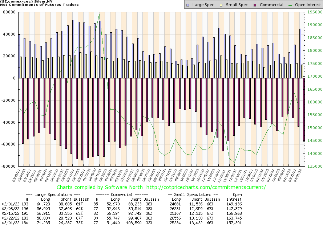Click the Open Interest green line marker

[x=291, y=5]
